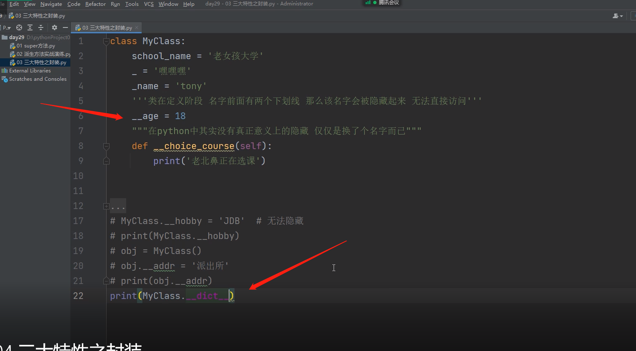This screenshot has height=351, width=636.
Task: Click the 'JDB' string in line 17 comment
Action: point(232,221)
